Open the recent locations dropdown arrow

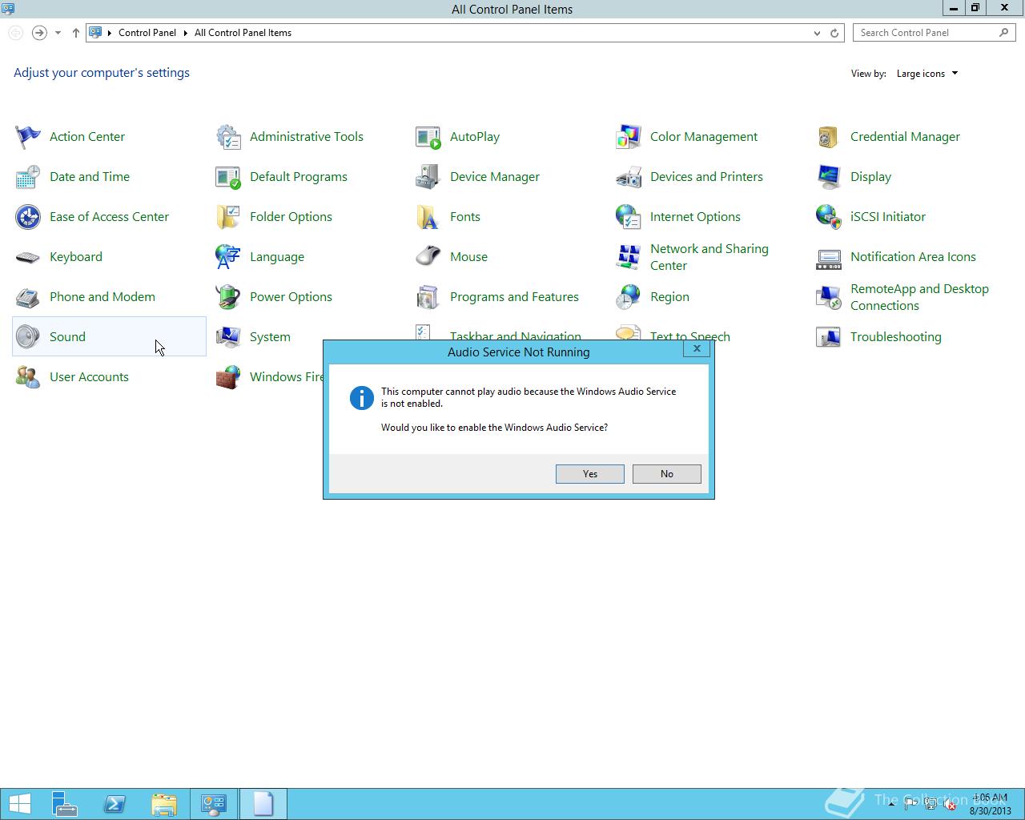(x=58, y=33)
